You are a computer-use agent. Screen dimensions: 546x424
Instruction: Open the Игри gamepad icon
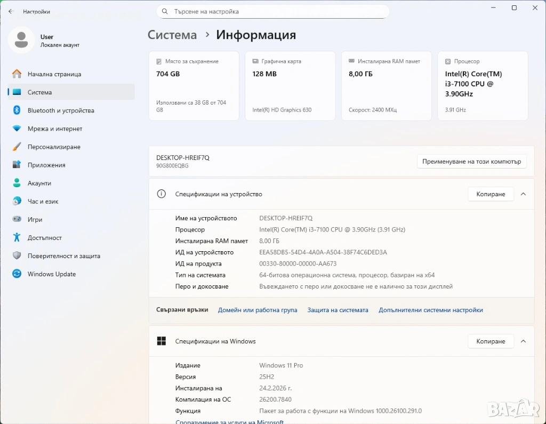(17, 219)
